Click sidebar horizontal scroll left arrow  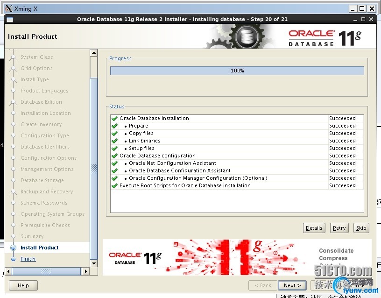(x=8, y=271)
